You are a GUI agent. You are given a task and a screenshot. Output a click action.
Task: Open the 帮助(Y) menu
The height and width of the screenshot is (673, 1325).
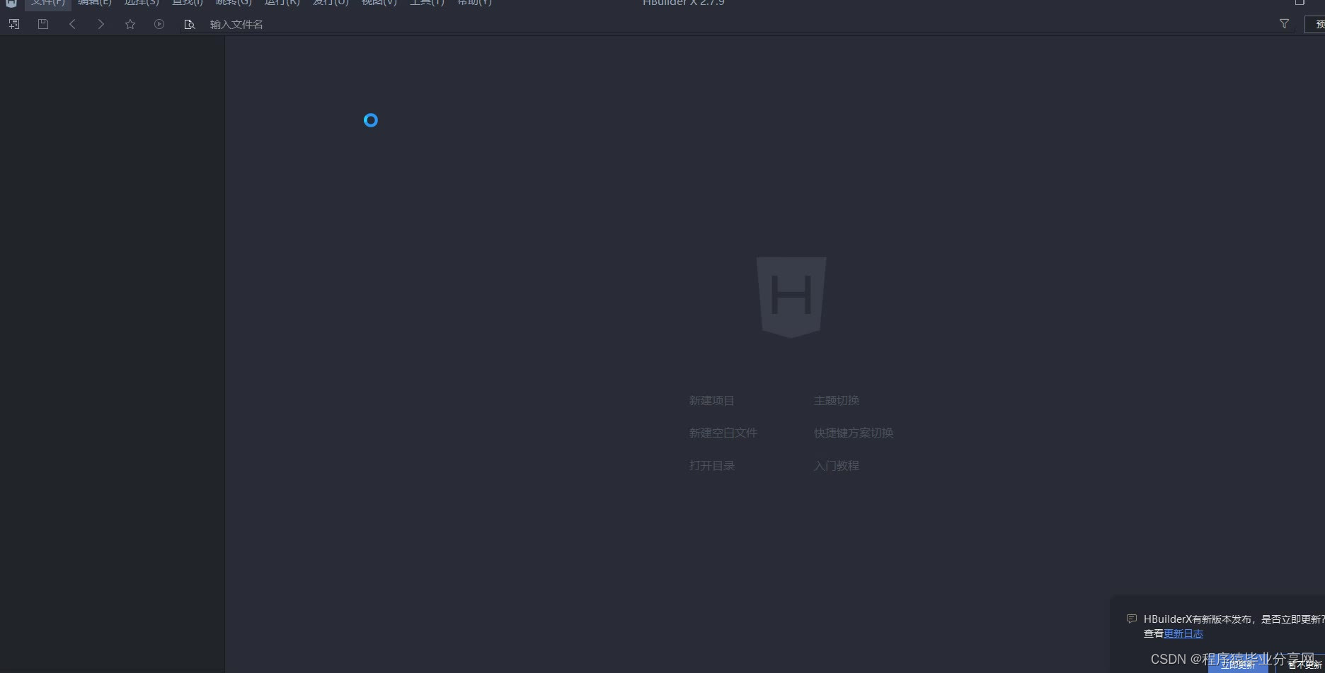(x=474, y=3)
